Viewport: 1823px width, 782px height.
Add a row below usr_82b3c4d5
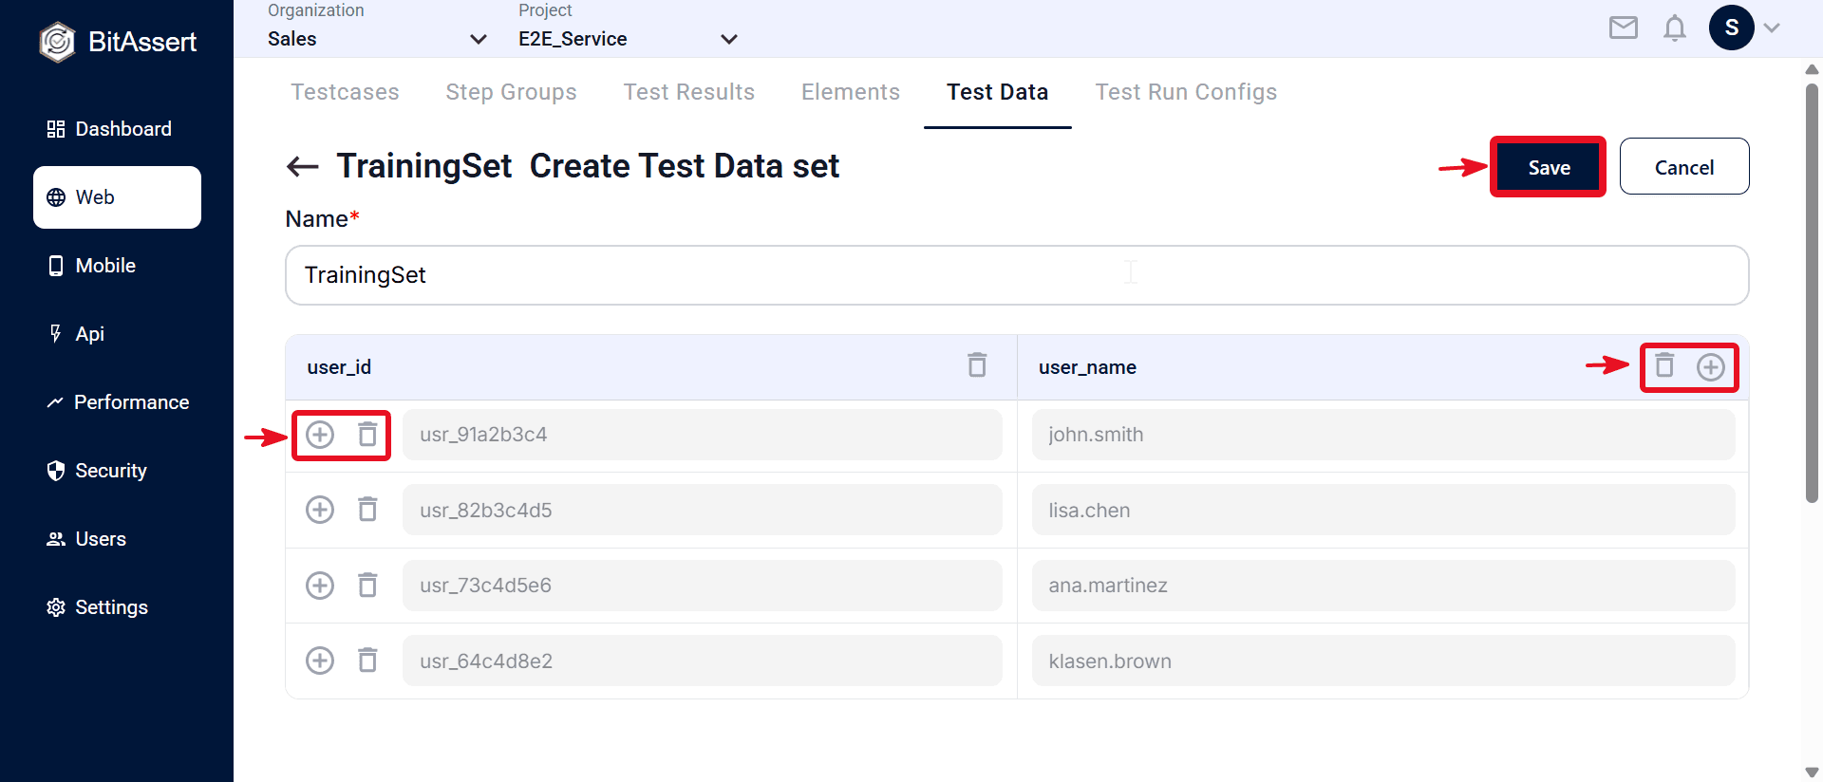click(x=320, y=510)
